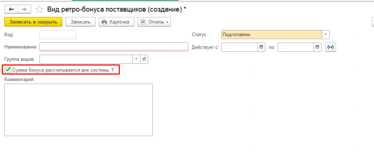Open the selected Группа видов item icon
Screen dimensions: 374x152
tap(144, 59)
